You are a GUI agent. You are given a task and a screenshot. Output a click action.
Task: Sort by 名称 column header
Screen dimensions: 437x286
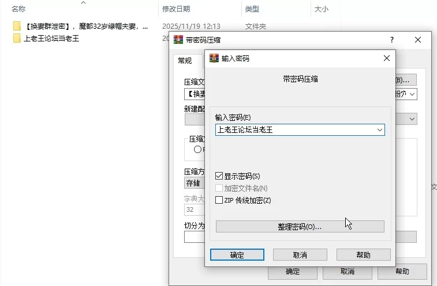tap(18, 9)
